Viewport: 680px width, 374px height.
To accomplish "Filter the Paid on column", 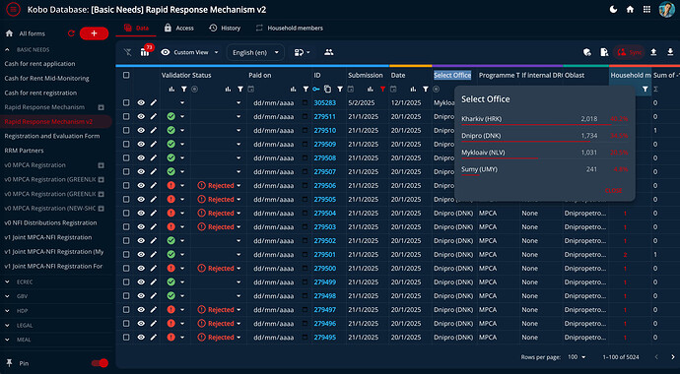I will pos(306,90).
